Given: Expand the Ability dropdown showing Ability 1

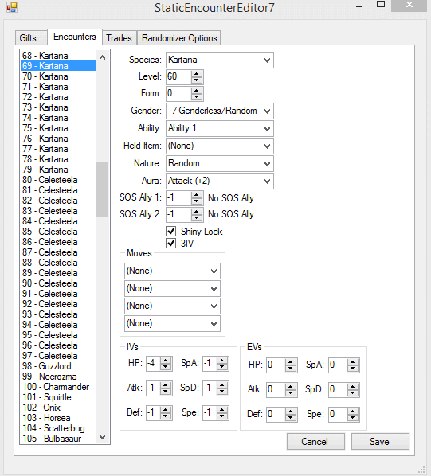Looking at the screenshot, I should (220, 128).
